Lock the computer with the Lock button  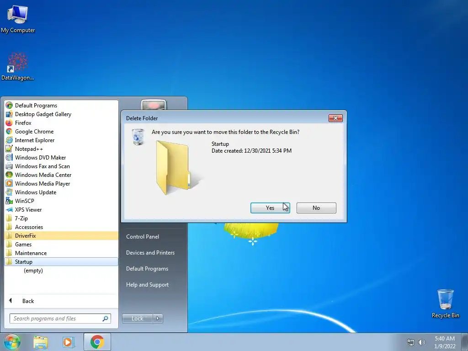[x=137, y=319]
